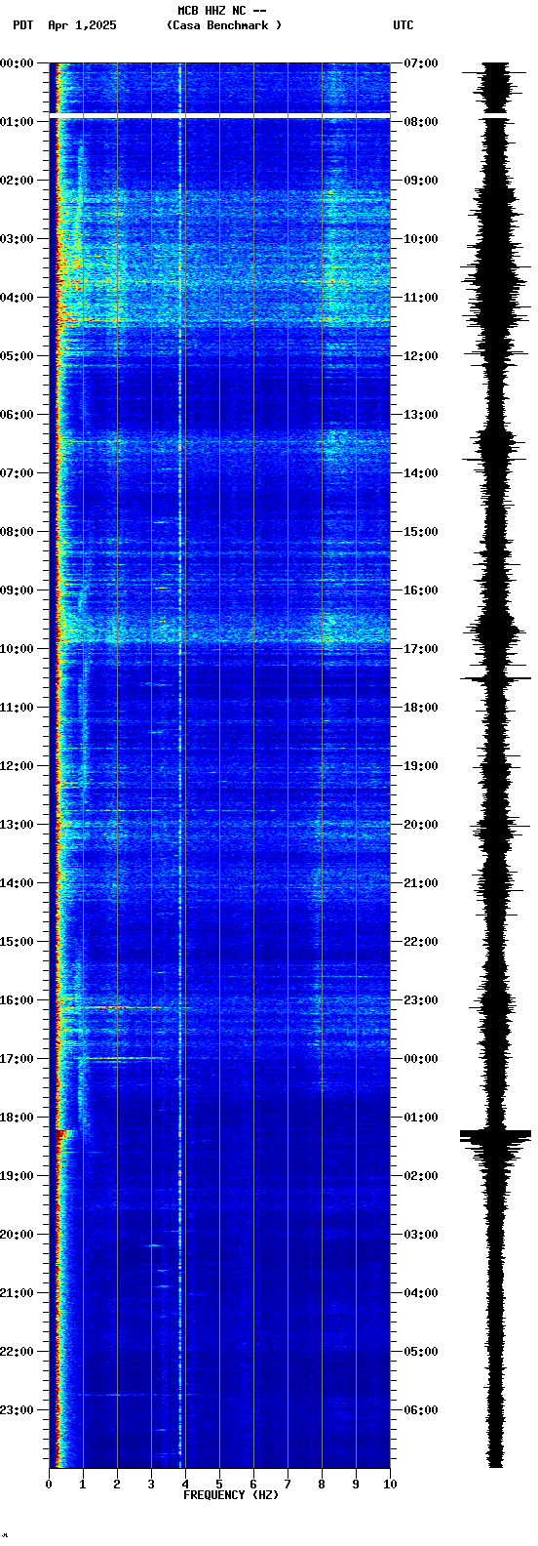Viewport: 538px width, 1546px height.
Task: Click the 10:00 PDT time label on left axis
Action: [17, 649]
